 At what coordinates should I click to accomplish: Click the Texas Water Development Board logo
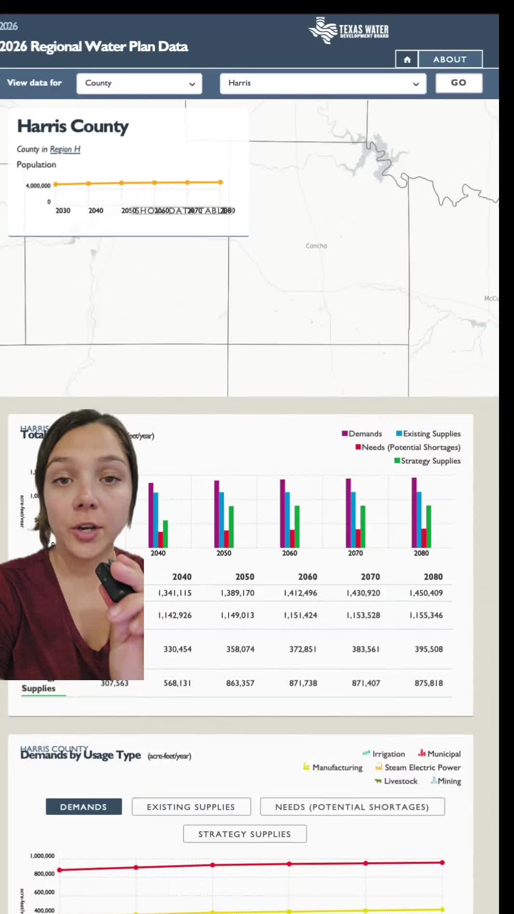[348, 30]
